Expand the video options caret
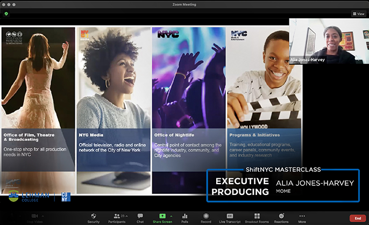Screen dimensions: 369x225 (x=43, y=216)
